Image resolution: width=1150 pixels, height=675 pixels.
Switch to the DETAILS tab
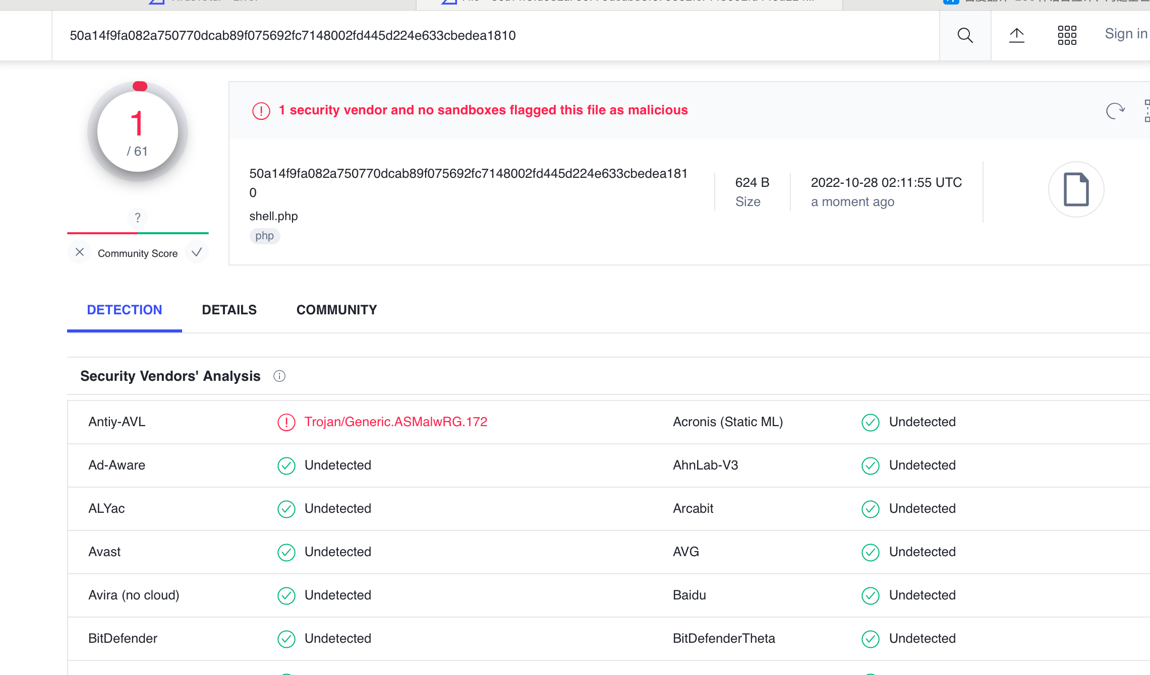pyautogui.click(x=229, y=310)
